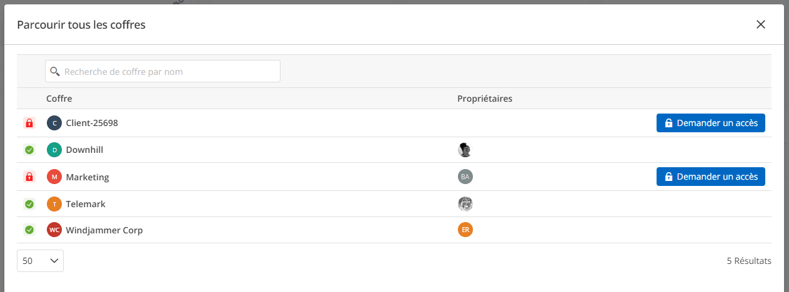Click the Windjammer Corp WC avatar
789x292 pixels.
coord(54,230)
